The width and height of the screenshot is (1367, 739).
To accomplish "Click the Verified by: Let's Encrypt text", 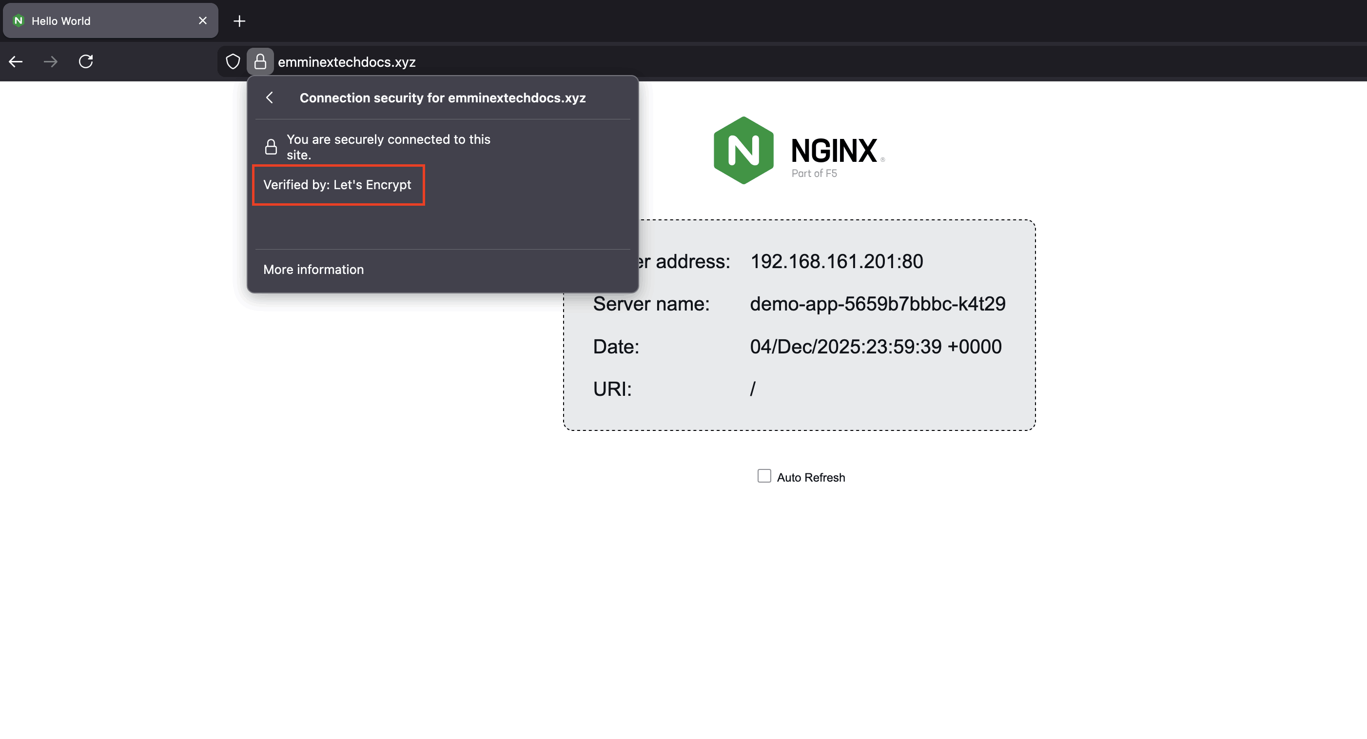I will pyautogui.click(x=337, y=185).
